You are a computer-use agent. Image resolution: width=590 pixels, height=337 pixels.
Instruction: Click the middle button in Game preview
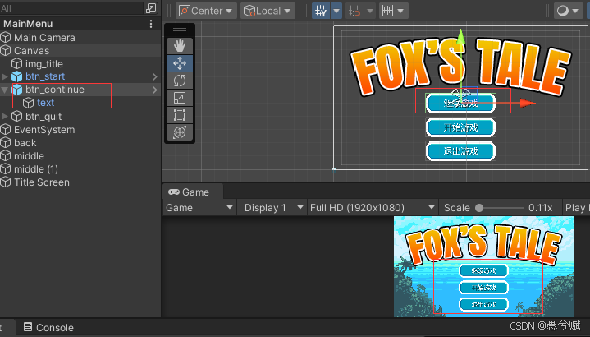pyautogui.click(x=483, y=288)
